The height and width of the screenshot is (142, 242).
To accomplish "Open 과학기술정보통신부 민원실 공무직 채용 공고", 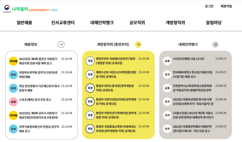I will click(x=39, y=129).
